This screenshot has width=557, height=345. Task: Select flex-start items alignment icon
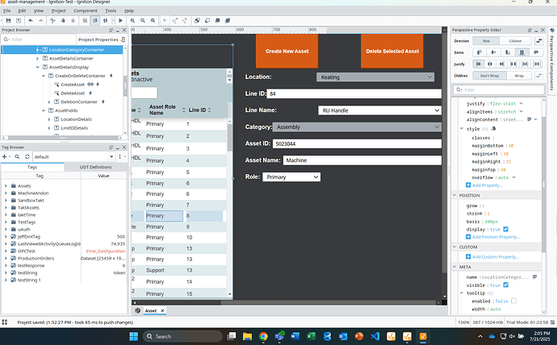tap(480, 52)
